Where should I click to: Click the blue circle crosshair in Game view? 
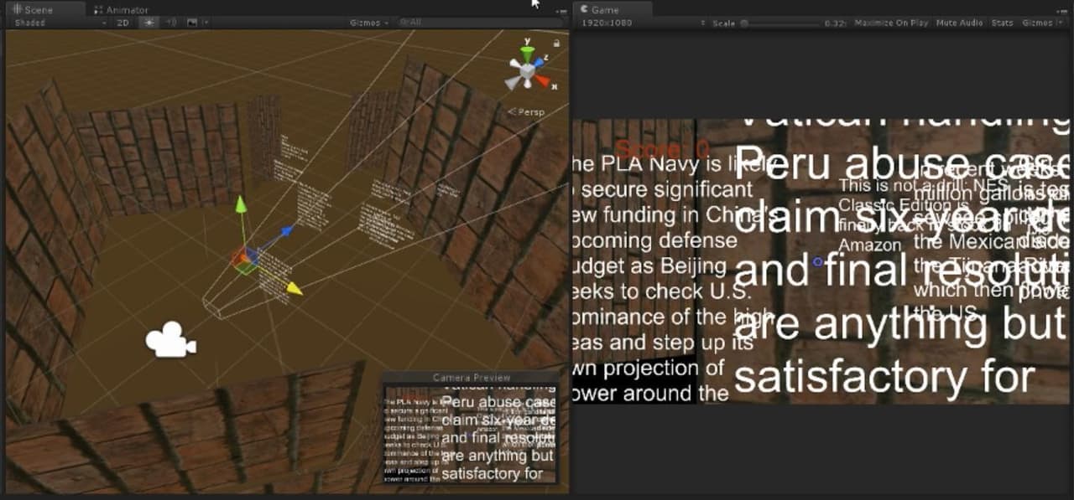tap(818, 262)
